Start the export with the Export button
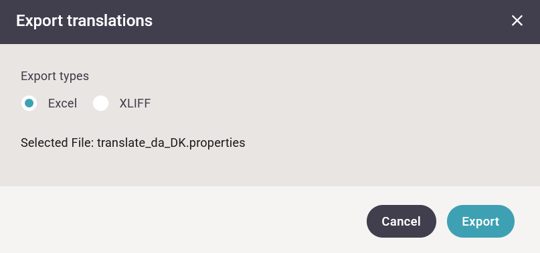 tap(480, 222)
